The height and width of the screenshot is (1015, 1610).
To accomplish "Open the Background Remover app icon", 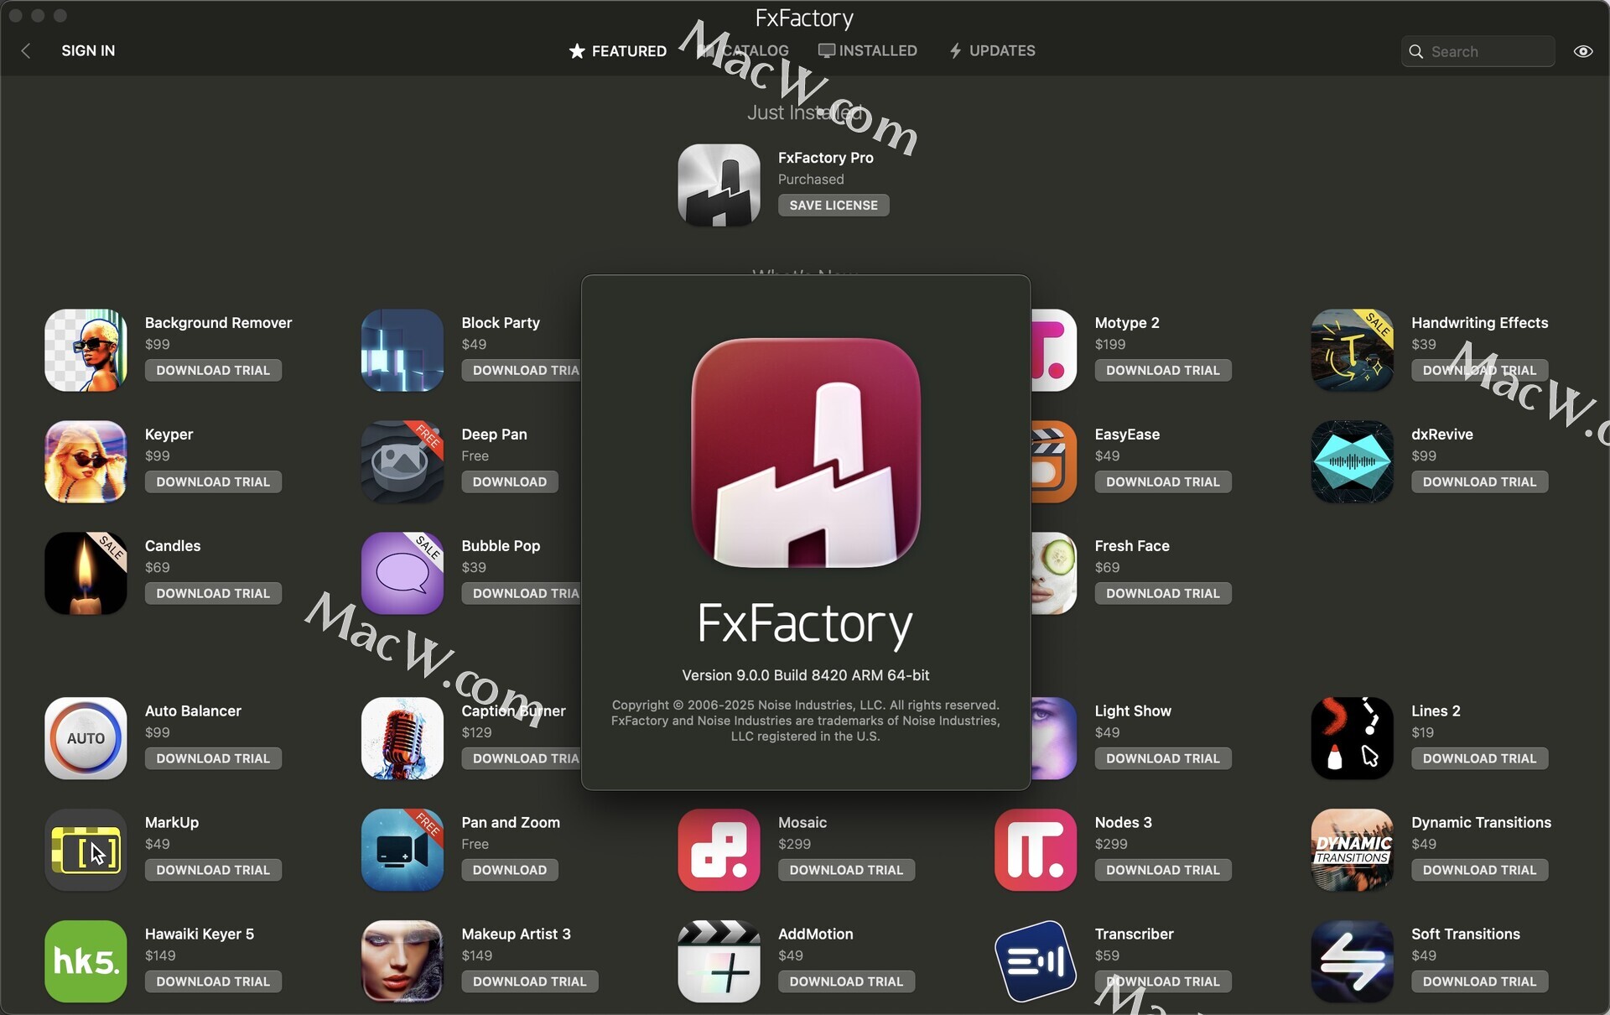I will tap(86, 350).
